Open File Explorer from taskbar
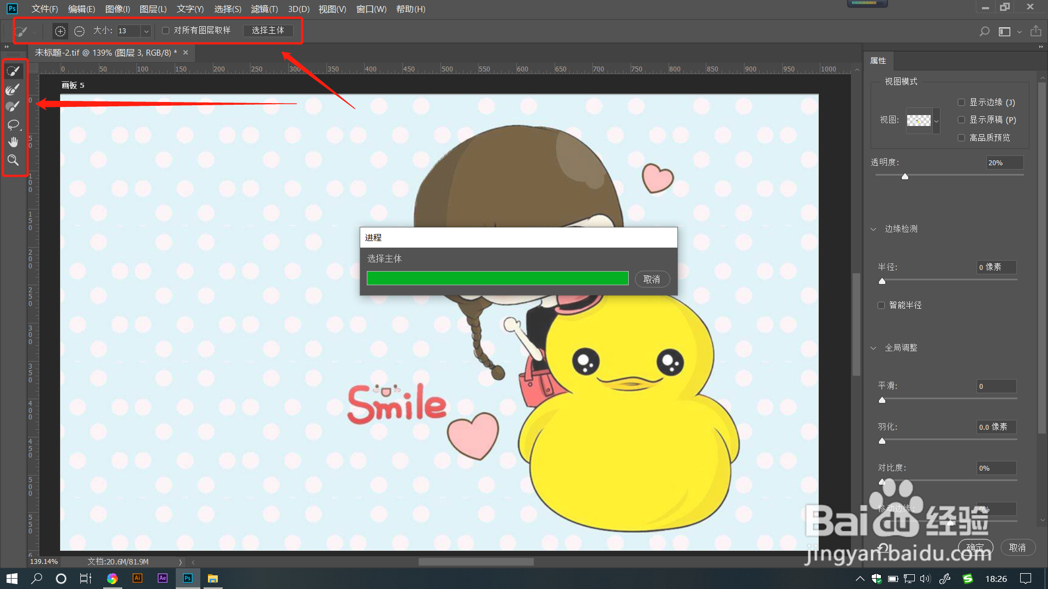 coord(213,578)
